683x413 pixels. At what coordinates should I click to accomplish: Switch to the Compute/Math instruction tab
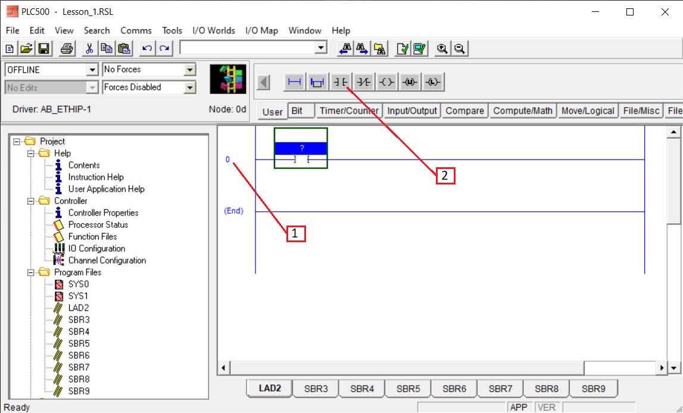(523, 111)
